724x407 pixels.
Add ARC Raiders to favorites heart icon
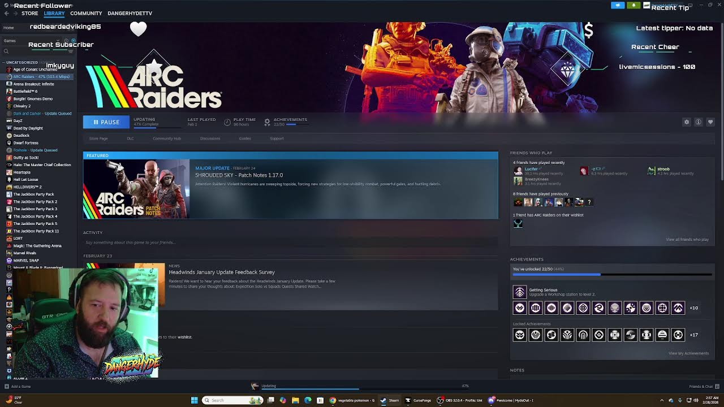point(710,122)
